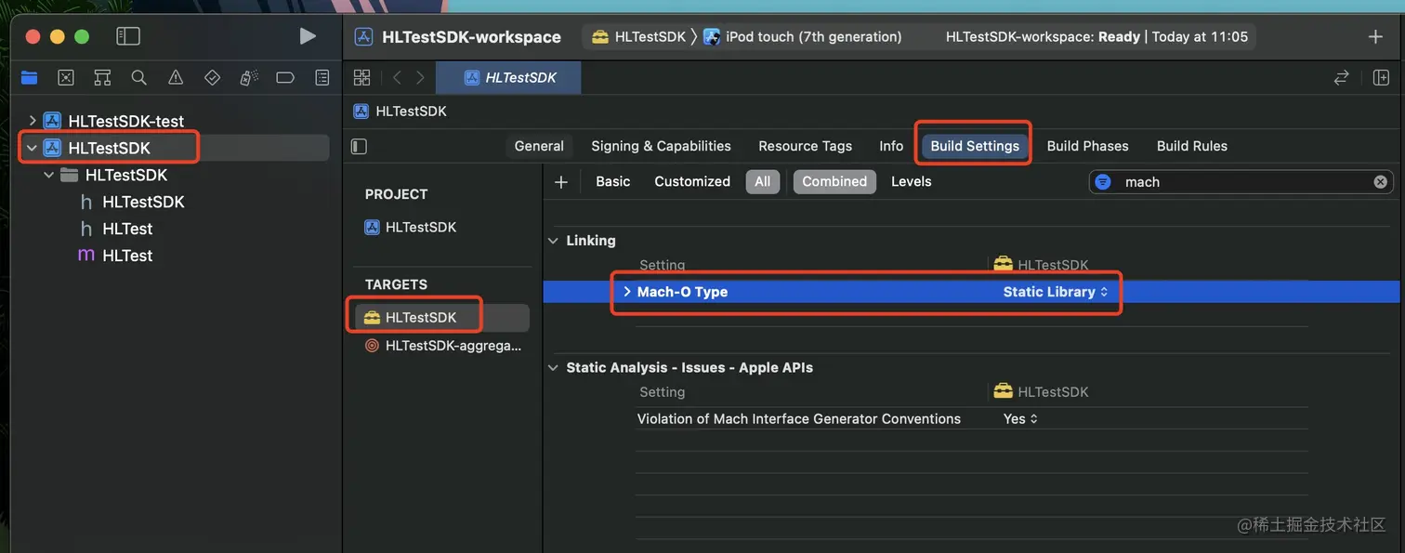Hide the project and targets list

tap(360, 146)
